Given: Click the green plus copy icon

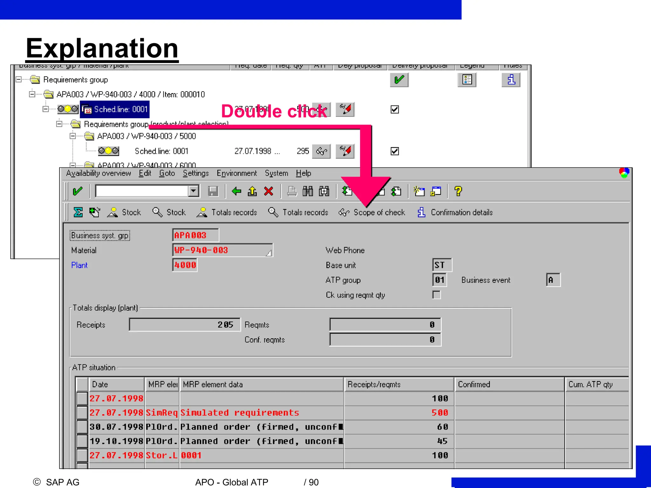Looking at the screenshot, I should [x=95, y=212].
